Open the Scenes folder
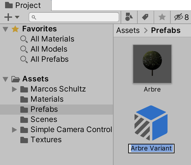 (x=44, y=119)
